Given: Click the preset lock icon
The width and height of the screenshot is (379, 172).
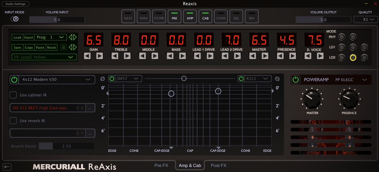Looking at the screenshot, I should click(x=64, y=47).
